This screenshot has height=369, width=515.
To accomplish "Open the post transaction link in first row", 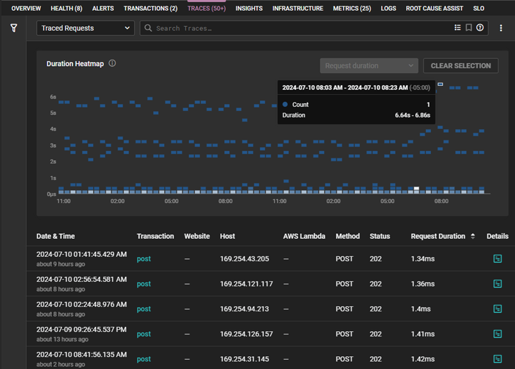I will pos(143,259).
